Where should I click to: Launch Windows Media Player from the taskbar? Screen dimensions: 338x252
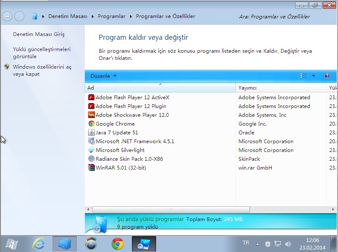coord(91,244)
